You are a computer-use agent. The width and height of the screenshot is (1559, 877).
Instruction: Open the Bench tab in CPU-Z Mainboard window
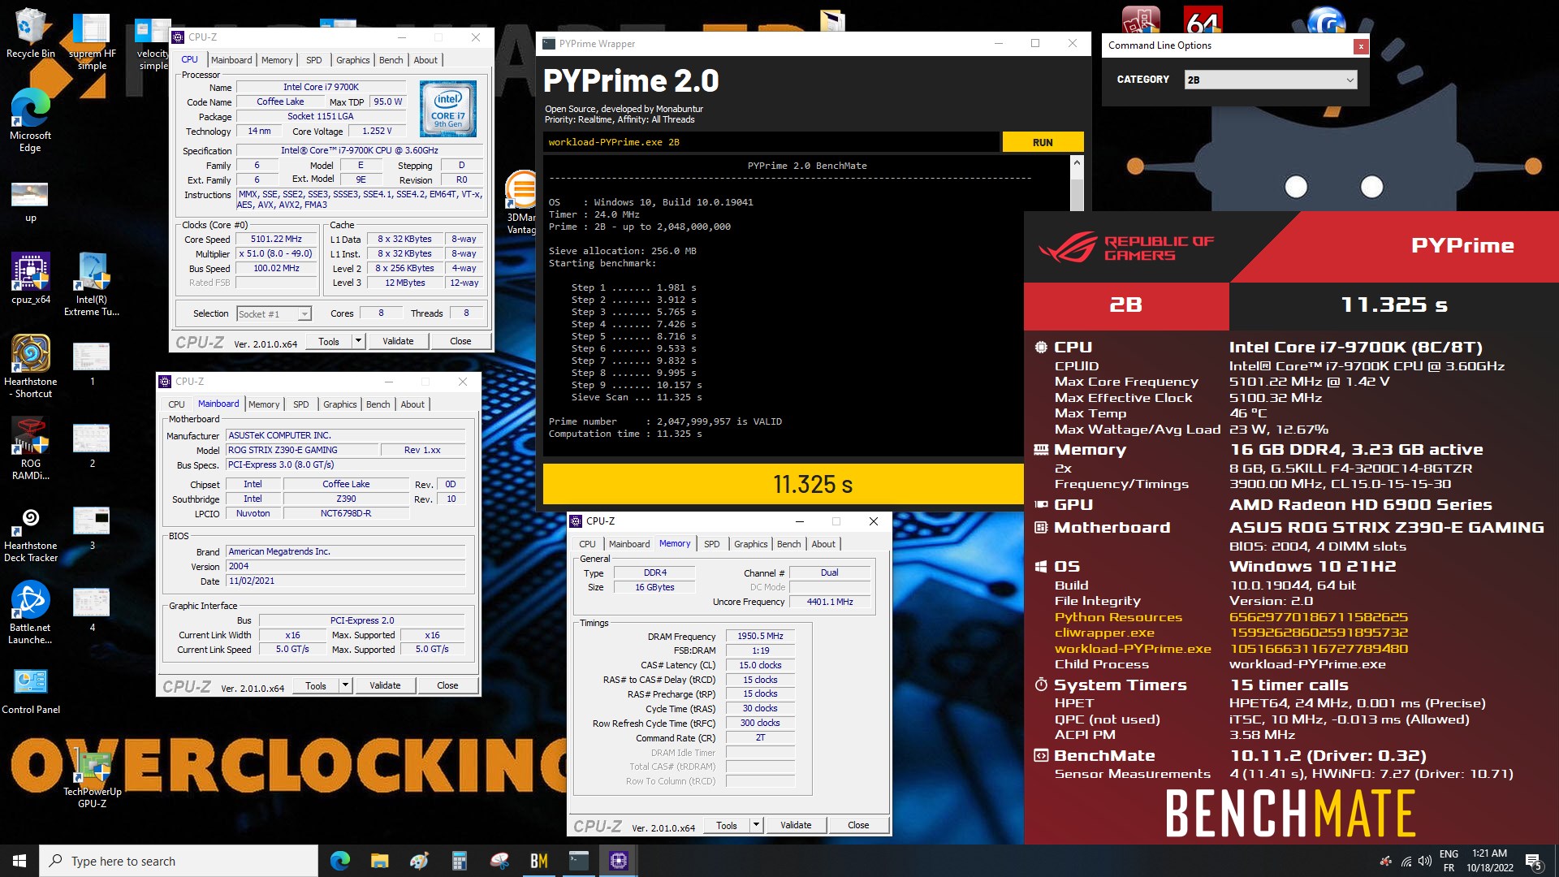(x=378, y=404)
